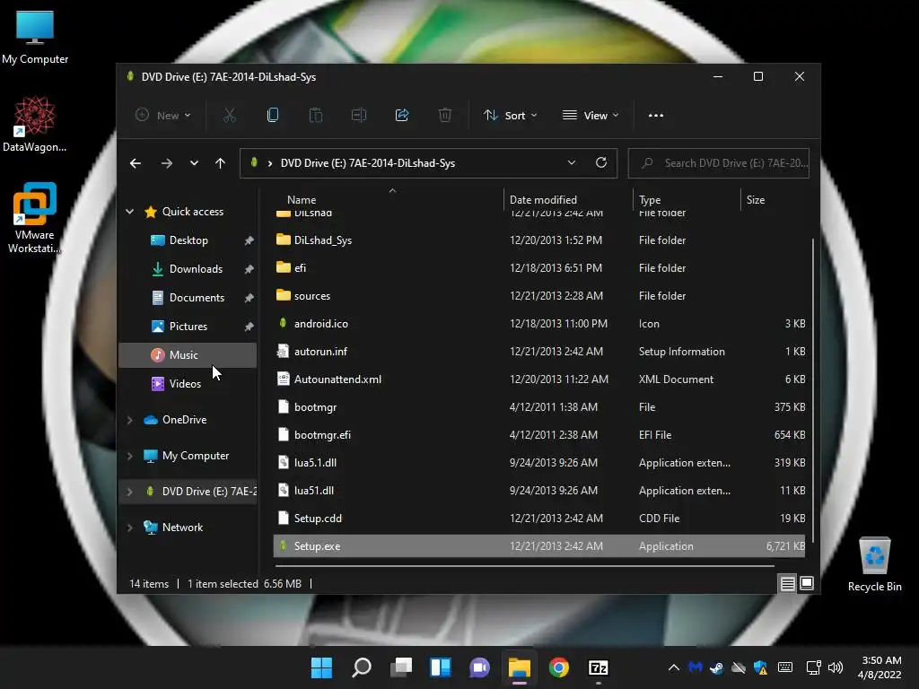Click the Paste clipboard icon
This screenshot has height=689, width=919.
pyautogui.click(x=315, y=116)
